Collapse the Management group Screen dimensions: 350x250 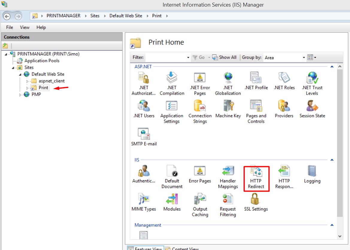coord(332,225)
